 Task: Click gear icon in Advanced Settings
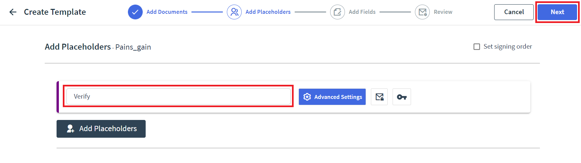[x=307, y=97]
